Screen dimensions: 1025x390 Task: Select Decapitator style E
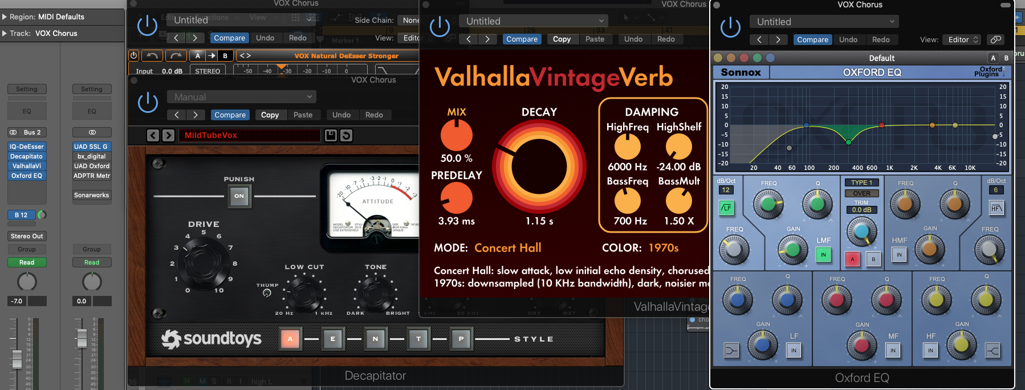(x=333, y=339)
